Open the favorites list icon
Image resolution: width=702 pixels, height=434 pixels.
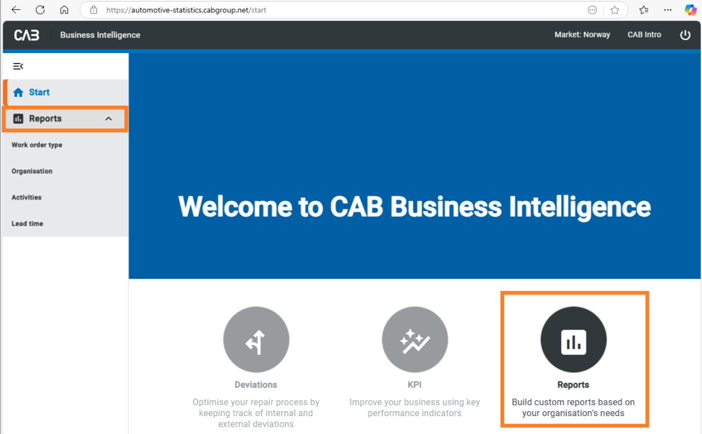click(x=644, y=10)
